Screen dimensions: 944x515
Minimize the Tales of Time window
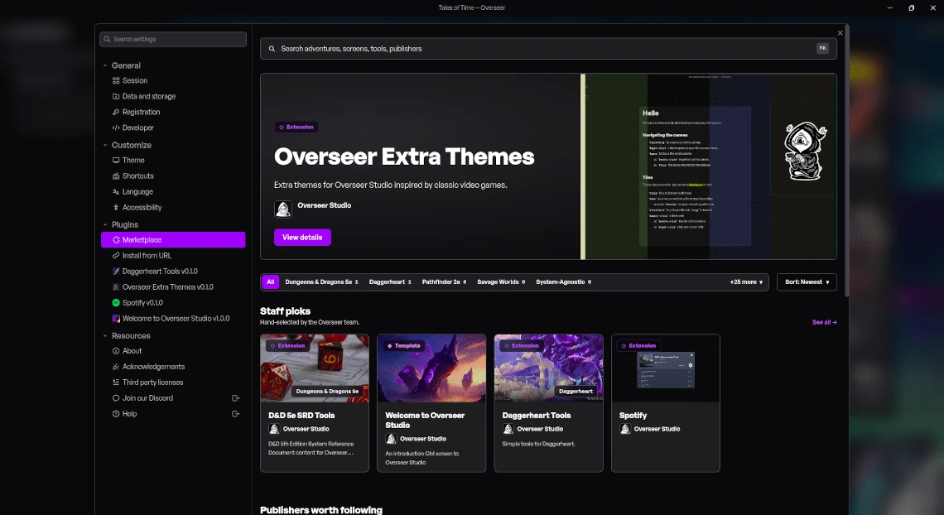click(x=889, y=7)
